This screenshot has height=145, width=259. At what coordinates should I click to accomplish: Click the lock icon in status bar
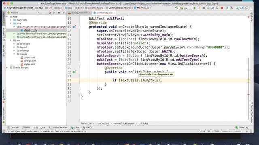[x=247, y=131]
